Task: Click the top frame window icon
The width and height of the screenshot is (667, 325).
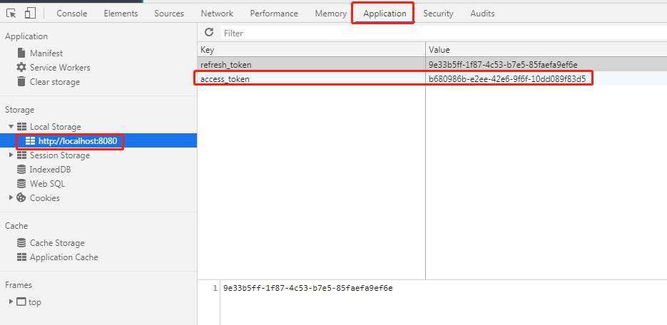Action: [21, 302]
